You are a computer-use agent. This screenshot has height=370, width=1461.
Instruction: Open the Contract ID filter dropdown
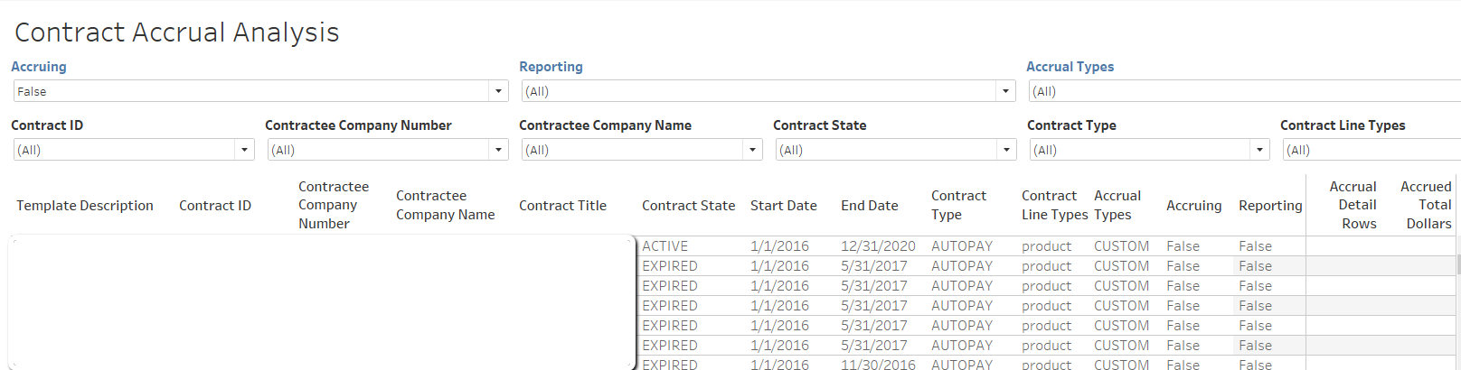click(244, 150)
